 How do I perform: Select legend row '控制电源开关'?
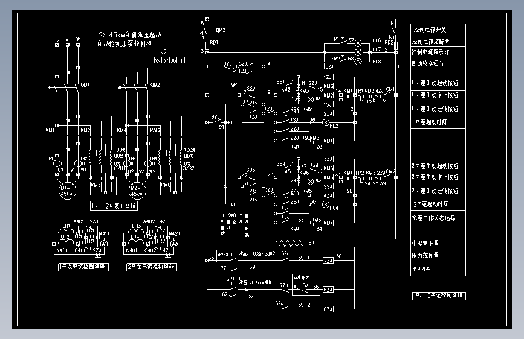pos(438,30)
